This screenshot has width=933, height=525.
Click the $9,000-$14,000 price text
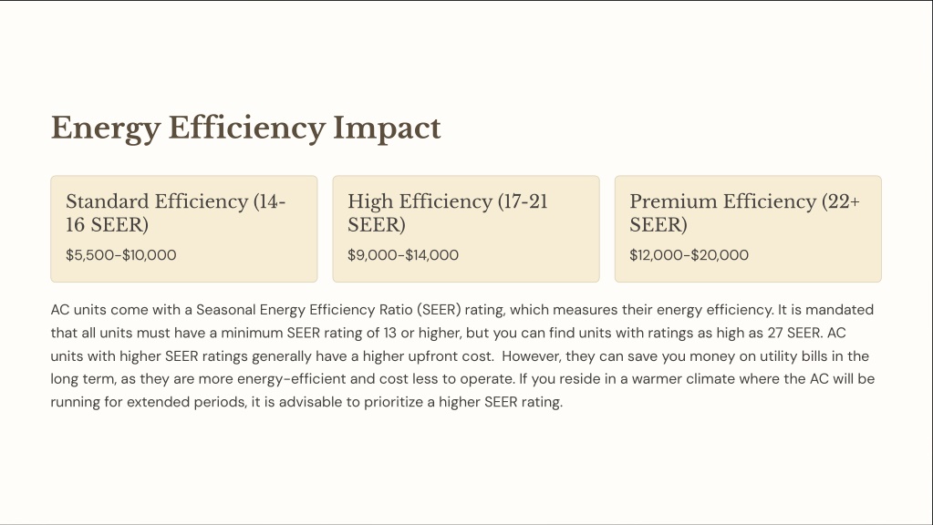point(403,255)
